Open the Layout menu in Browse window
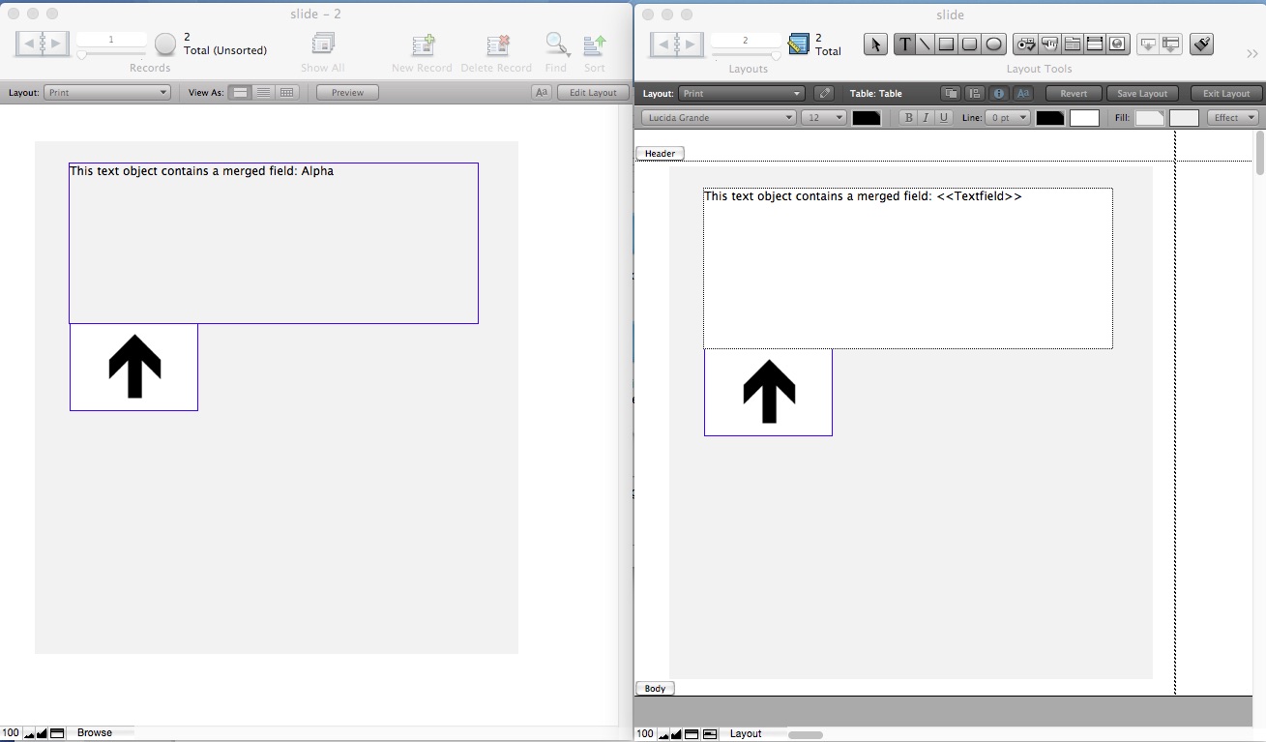1266x742 pixels. pos(107,93)
